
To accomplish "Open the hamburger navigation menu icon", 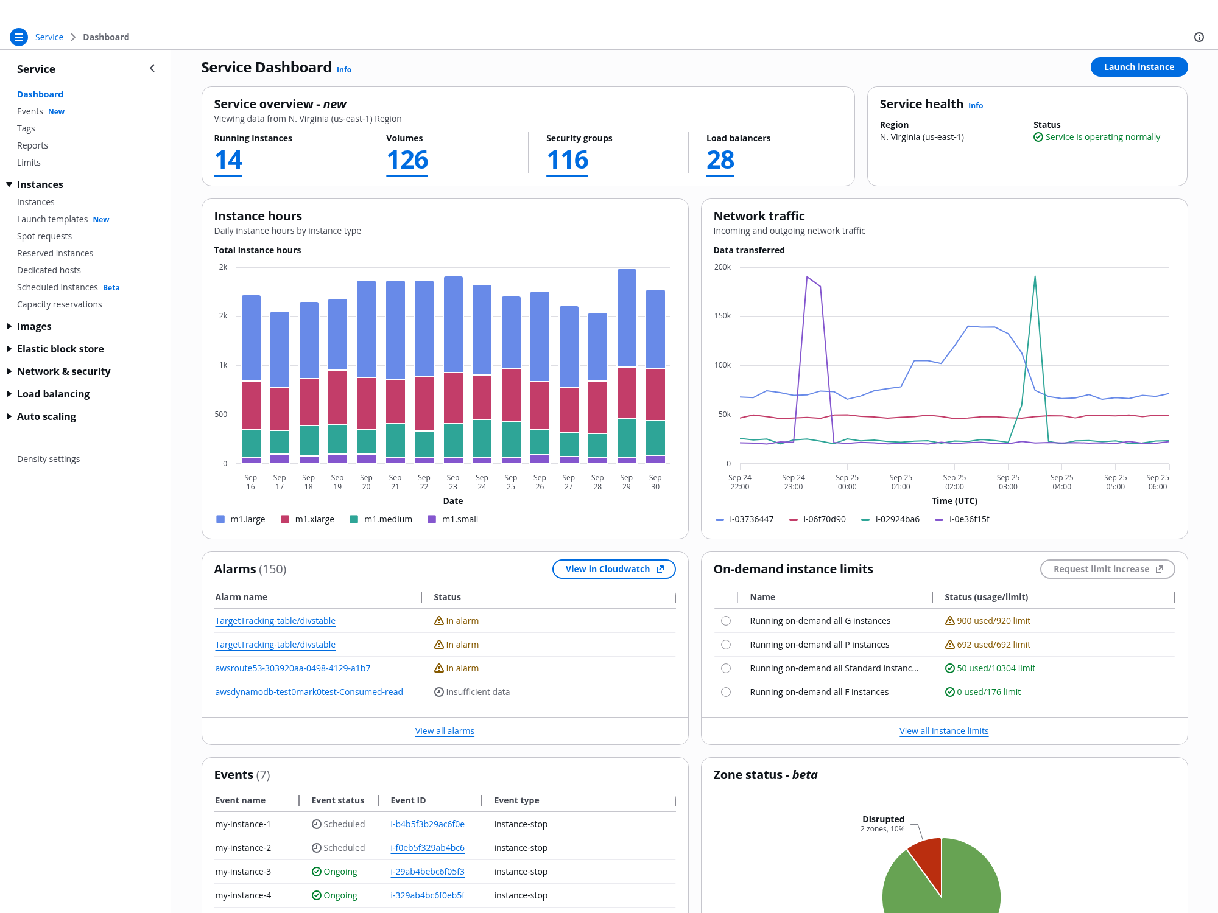I will [x=19, y=37].
